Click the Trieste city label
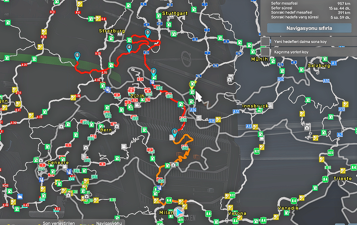Image resolution: width=357 pixels, height=225 pixels. click(x=342, y=178)
